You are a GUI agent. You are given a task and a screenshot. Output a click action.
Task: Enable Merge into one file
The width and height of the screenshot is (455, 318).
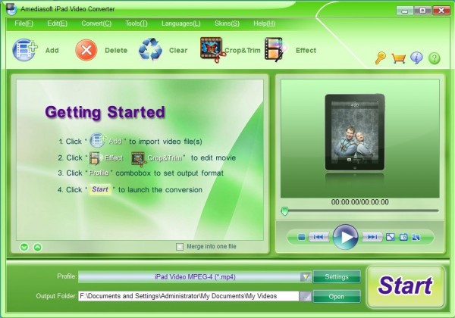coord(180,247)
